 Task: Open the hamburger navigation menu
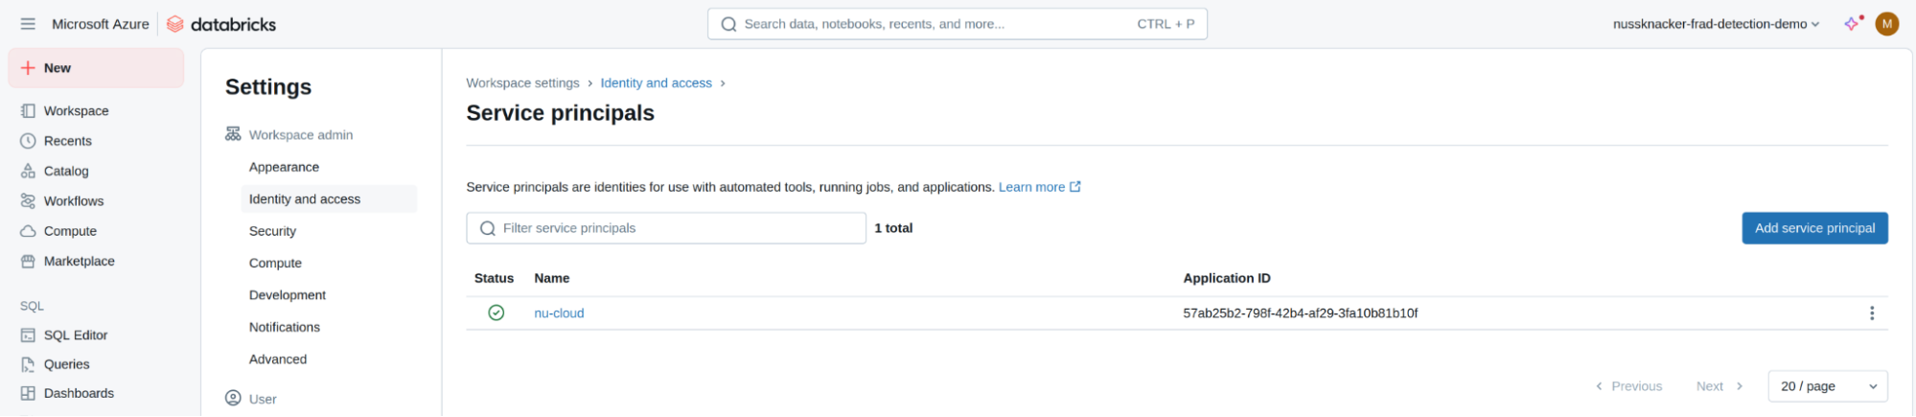click(x=28, y=24)
